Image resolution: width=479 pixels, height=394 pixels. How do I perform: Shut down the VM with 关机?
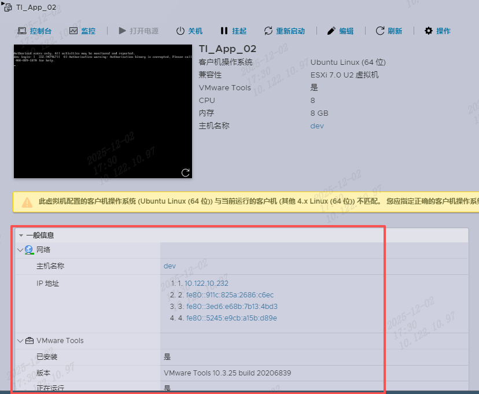coord(189,31)
